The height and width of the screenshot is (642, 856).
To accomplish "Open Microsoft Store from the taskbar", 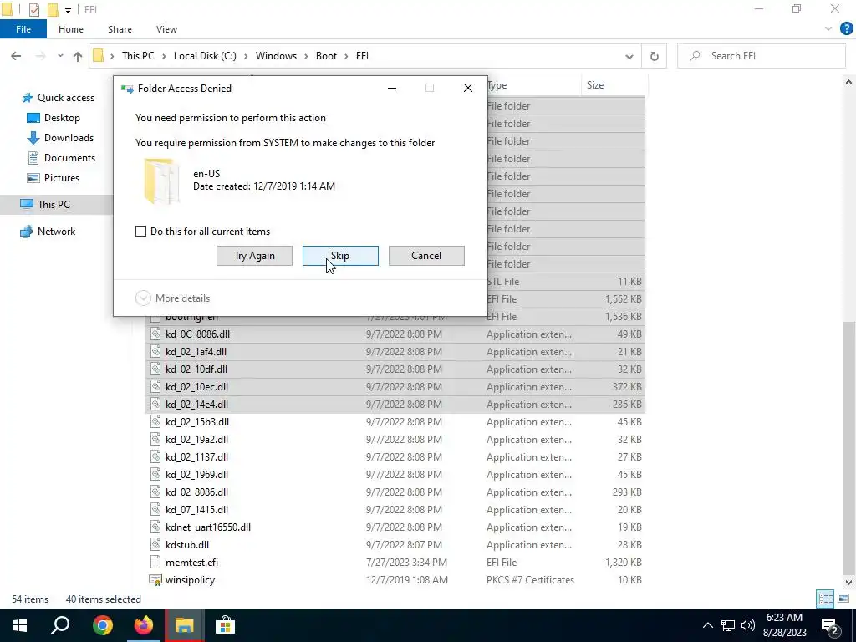I will tap(225, 625).
